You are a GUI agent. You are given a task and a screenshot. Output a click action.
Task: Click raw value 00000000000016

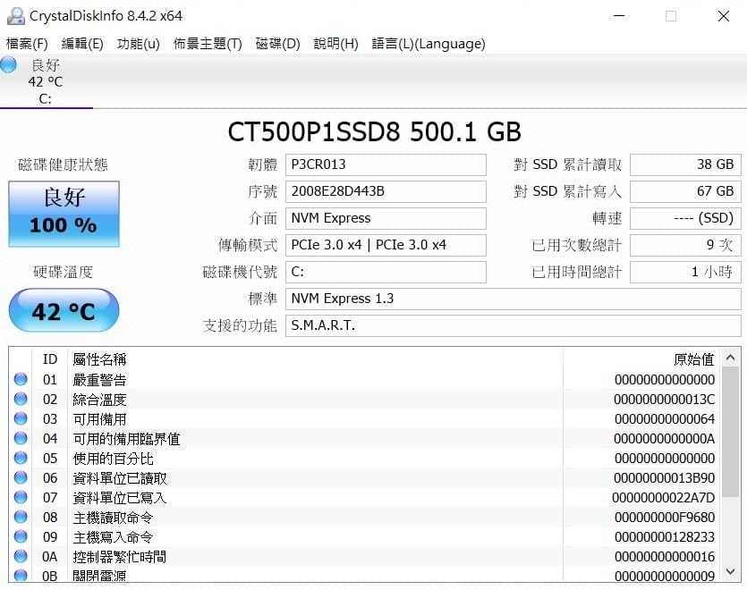tap(665, 556)
